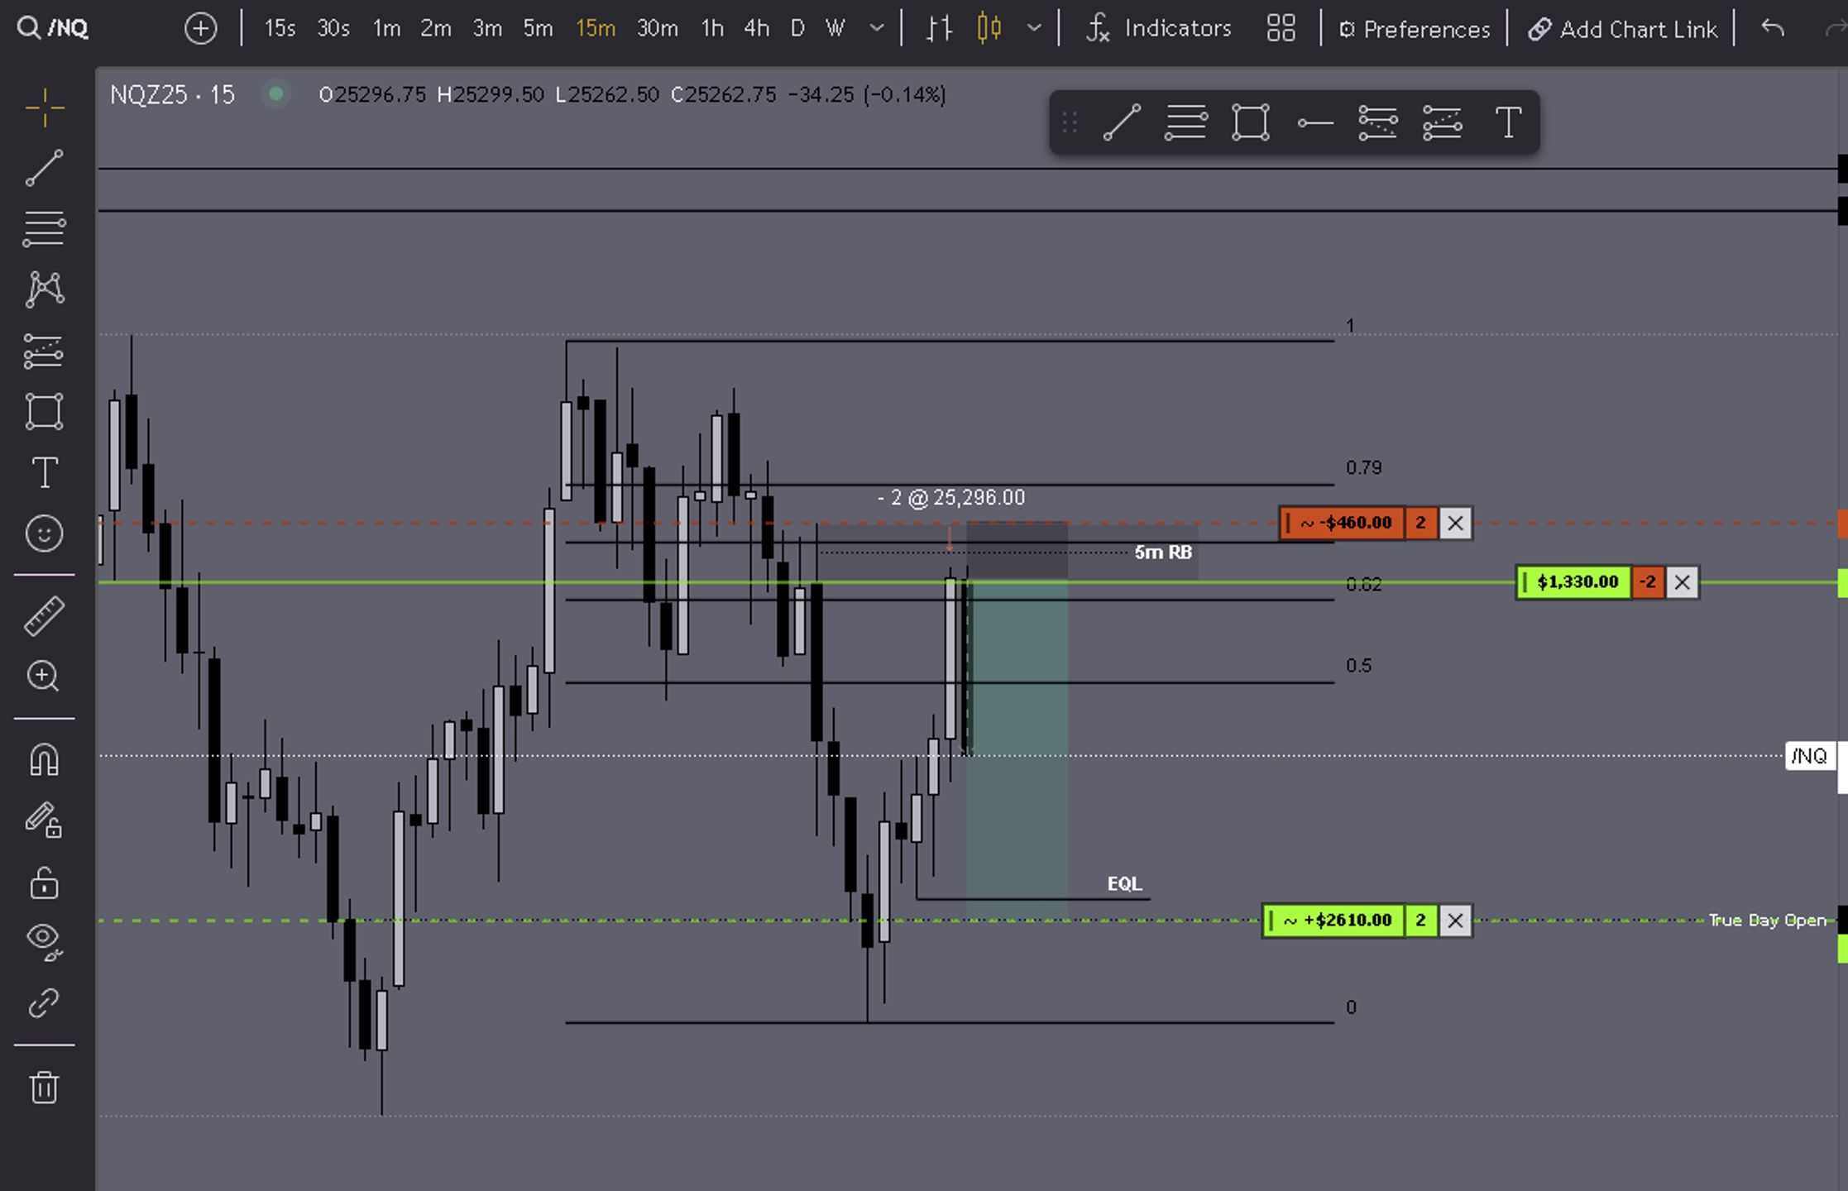Open Preferences
Viewport: 1848px width, 1191px height.
[x=1415, y=30]
